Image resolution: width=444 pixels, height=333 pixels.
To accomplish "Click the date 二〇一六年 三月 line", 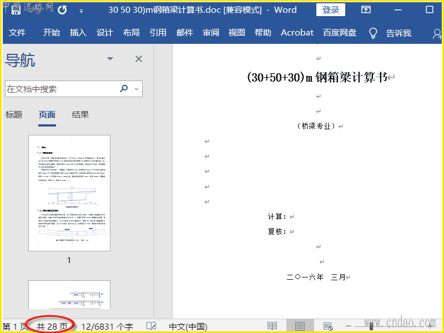I will pos(316,277).
